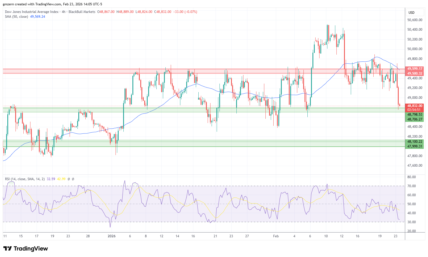Click the close price C48,832.00 in the header
This screenshot has width=428, height=257.
pos(163,12)
